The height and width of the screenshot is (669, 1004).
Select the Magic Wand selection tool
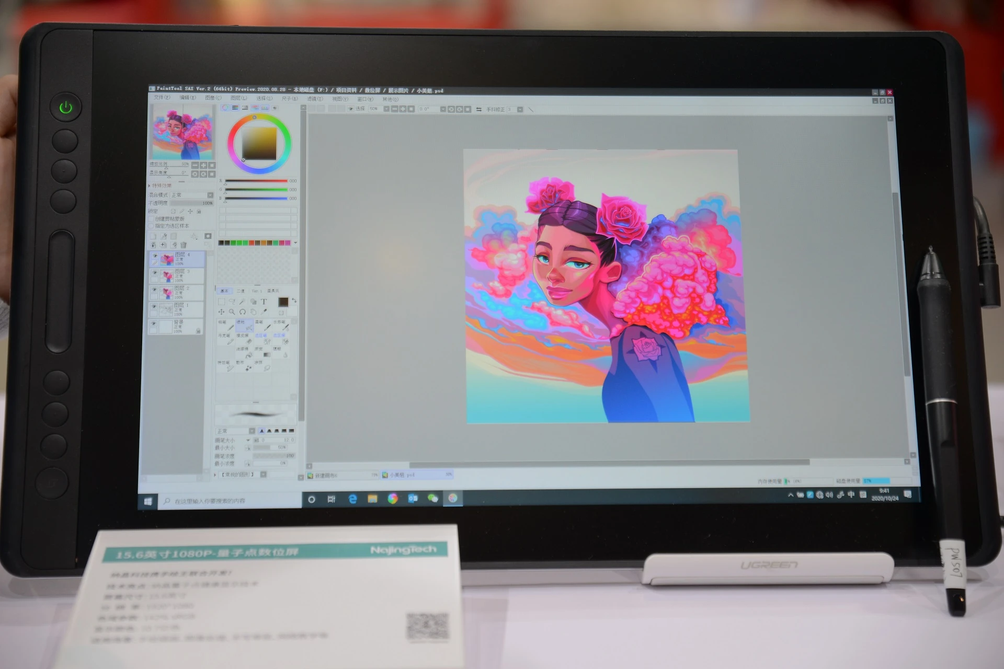point(242,302)
